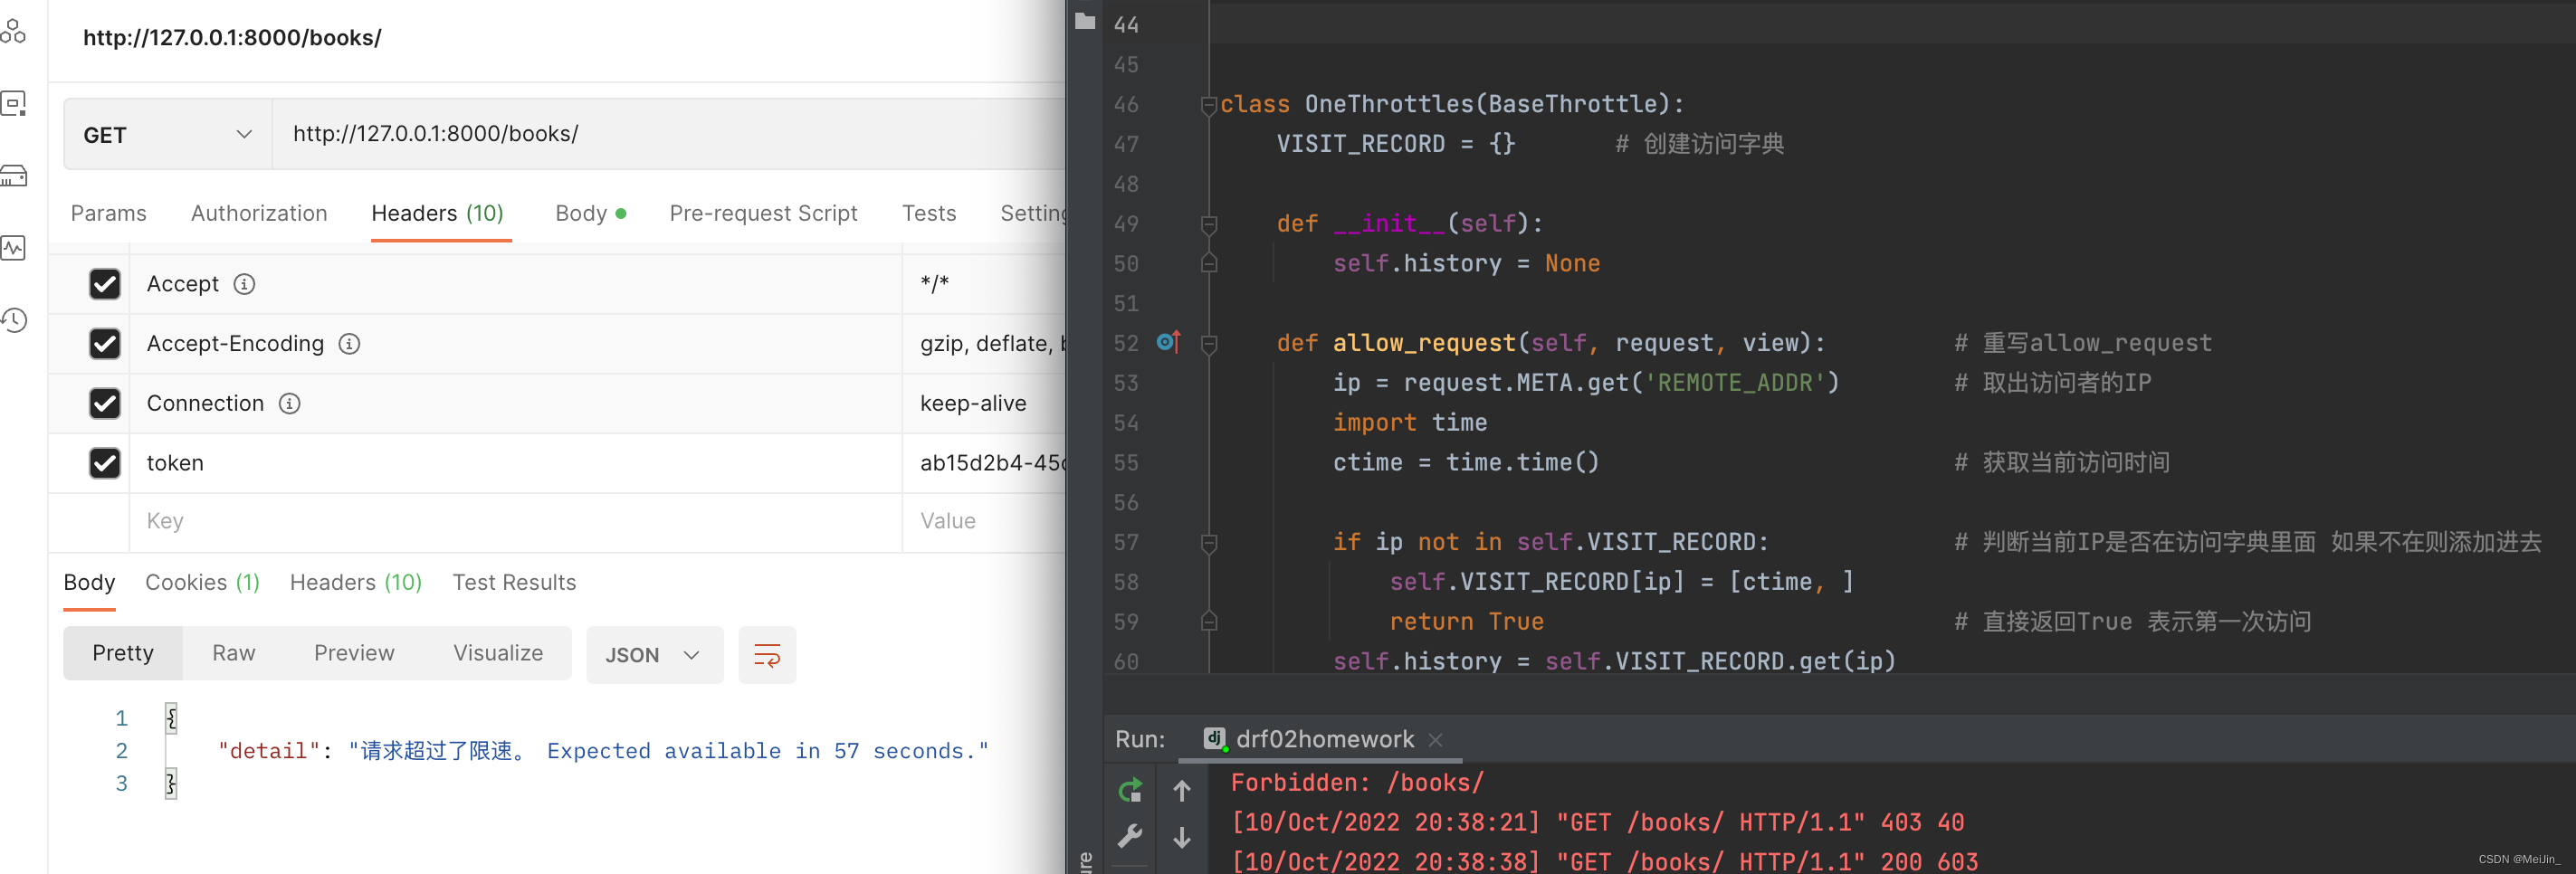
Task: Click the allow_request function name
Action: 1424,343
